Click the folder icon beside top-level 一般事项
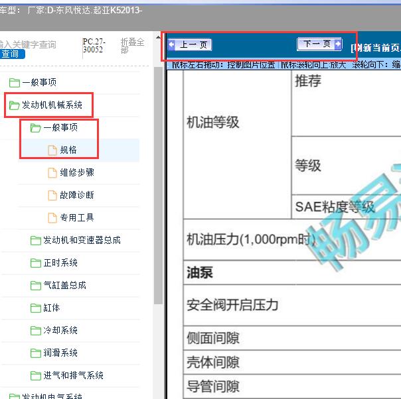This screenshot has height=399, width=401. (x=15, y=82)
